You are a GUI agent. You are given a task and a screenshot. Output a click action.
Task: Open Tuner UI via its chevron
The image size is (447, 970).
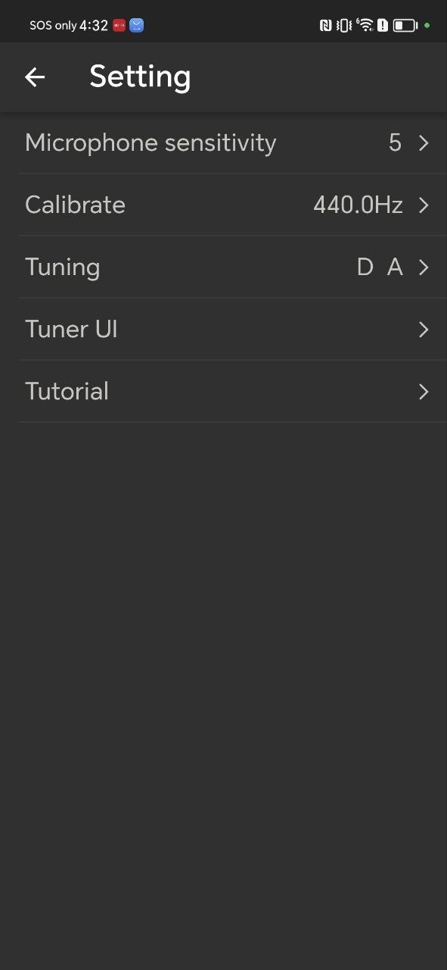pos(424,330)
